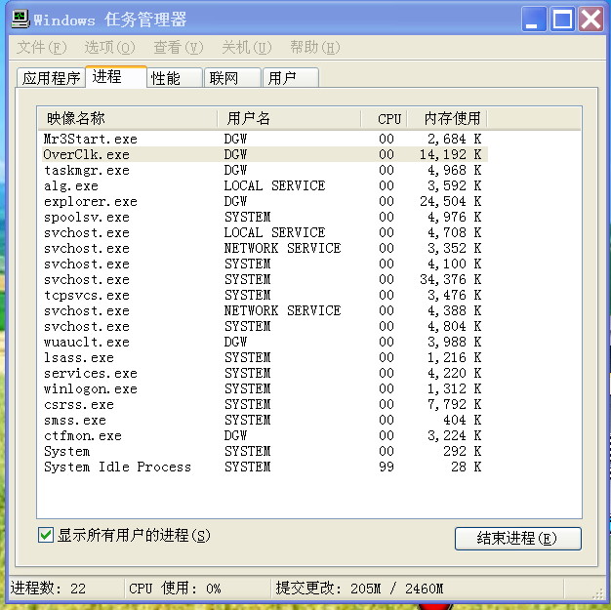Screen dimensions: 611x610
Task: Click the 结束进程 button
Action: click(517, 538)
